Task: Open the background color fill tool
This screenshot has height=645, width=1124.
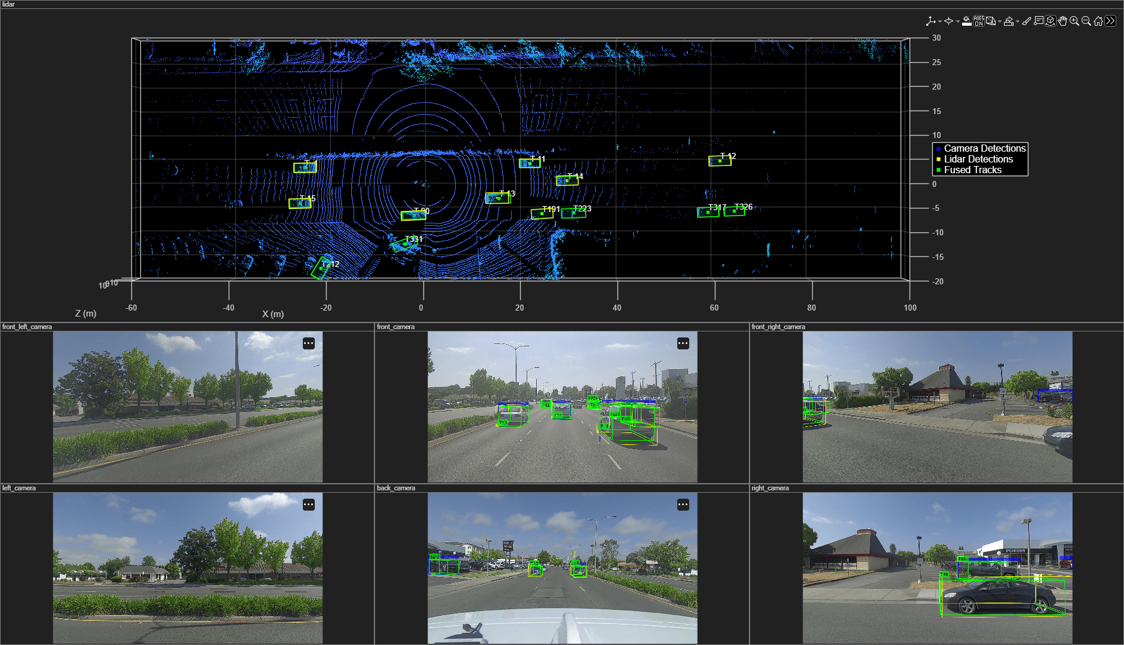Action: pyautogui.click(x=966, y=21)
